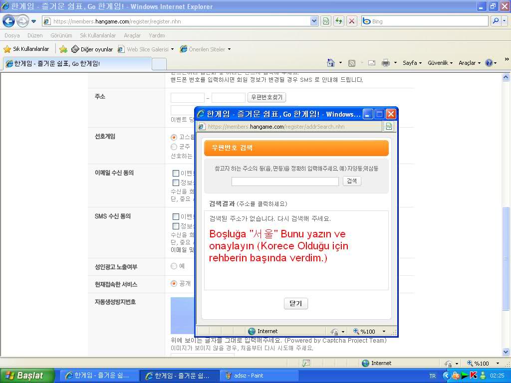
Task: Open the Araçlar command bar menu
Action: click(x=469, y=63)
